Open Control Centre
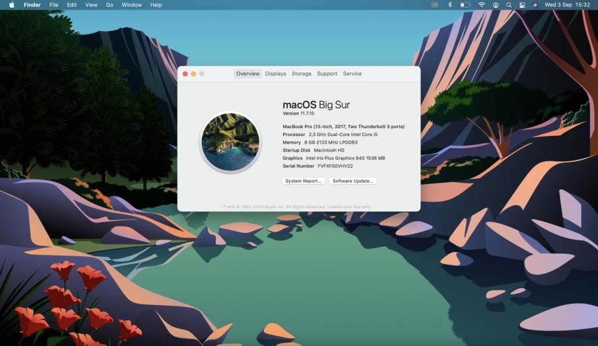Image resolution: width=598 pixels, height=346 pixels. pos(522,5)
